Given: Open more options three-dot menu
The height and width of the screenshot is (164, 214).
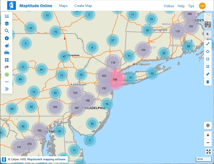Looking at the screenshot, I should coord(7,82).
